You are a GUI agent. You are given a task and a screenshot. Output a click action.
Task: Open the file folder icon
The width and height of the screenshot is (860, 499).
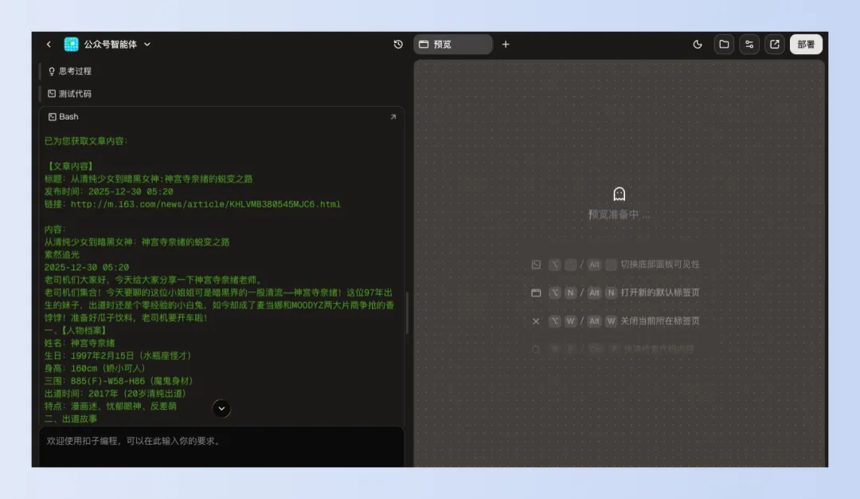724,45
